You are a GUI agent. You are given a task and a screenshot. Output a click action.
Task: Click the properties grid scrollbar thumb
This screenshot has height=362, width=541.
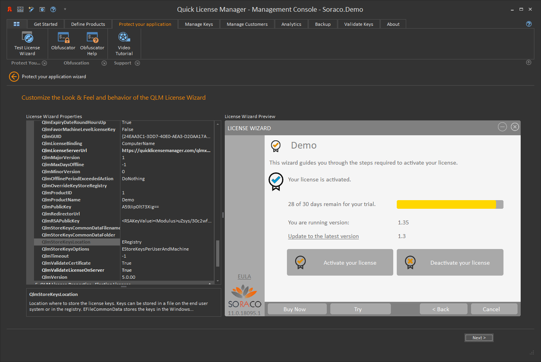pos(218,253)
